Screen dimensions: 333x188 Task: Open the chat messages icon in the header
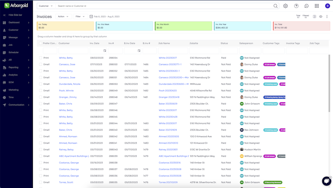[x=306, y=6]
